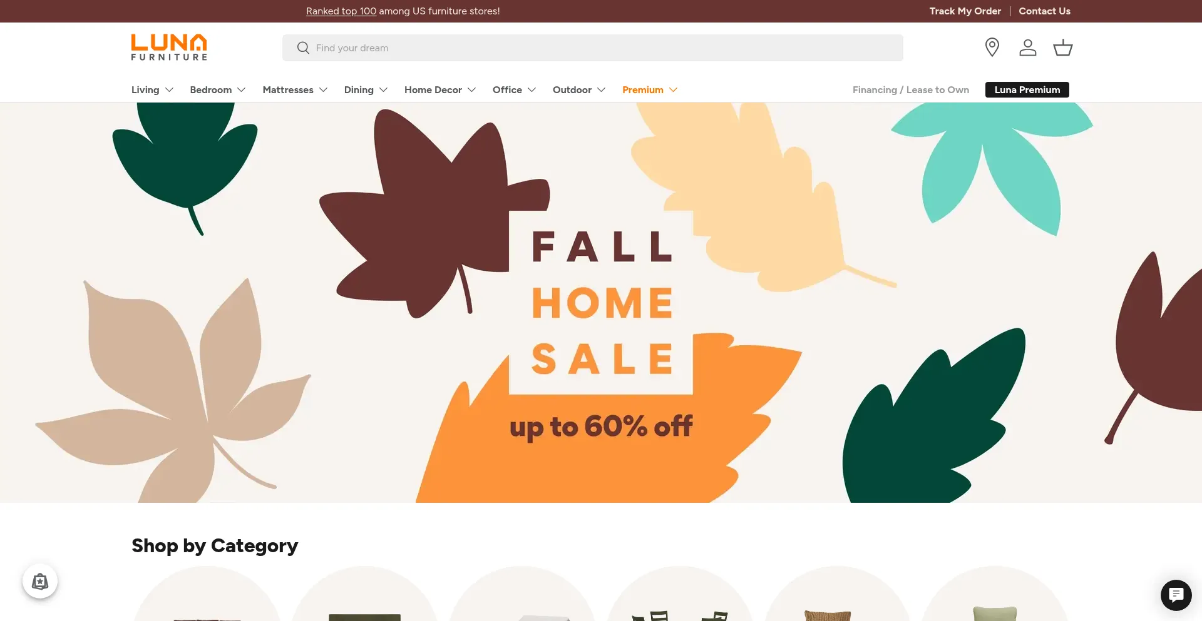1202x621 pixels.
Task: Expand the Living menu chevron
Action: [169, 90]
